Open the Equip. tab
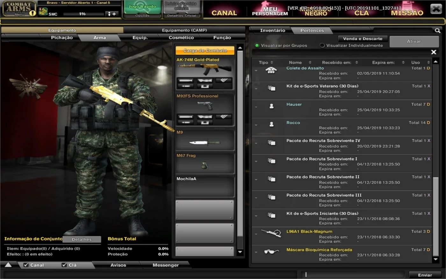The height and width of the screenshot is (279, 446). pos(140,38)
